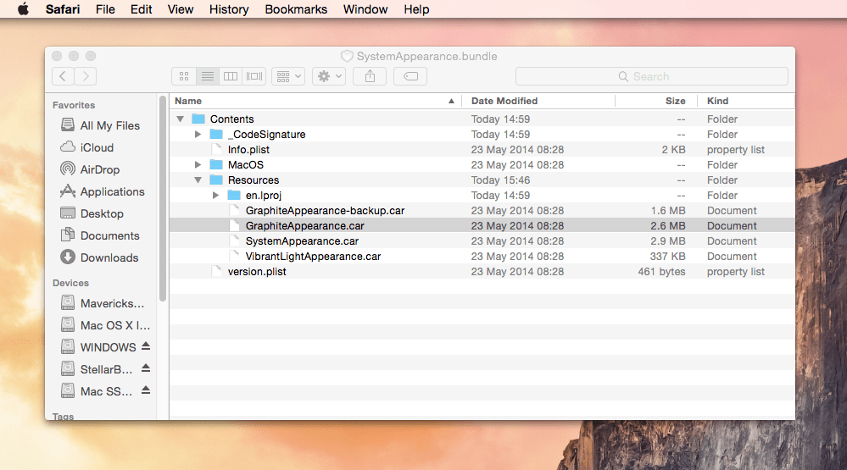Viewport: 847px width, 470px height.
Task: Click the sidebar scrollbar
Action: [x=163, y=198]
